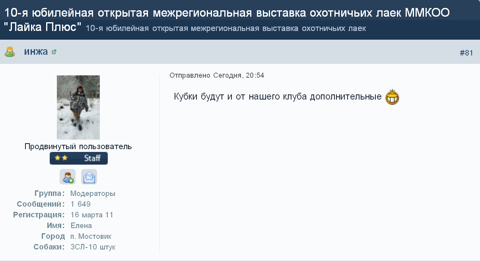Viewport: 480px width, 261px height.
Task: Select the "Модераторы" group value
Action: pos(93,194)
